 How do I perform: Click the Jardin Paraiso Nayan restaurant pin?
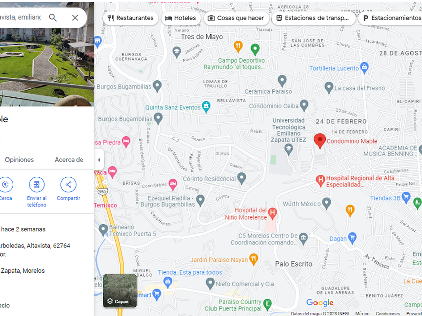pyautogui.click(x=254, y=259)
